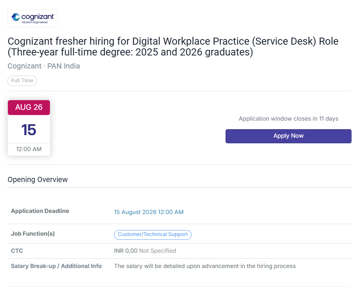
Task: Click the large 15 date number
Action: coord(29,130)
